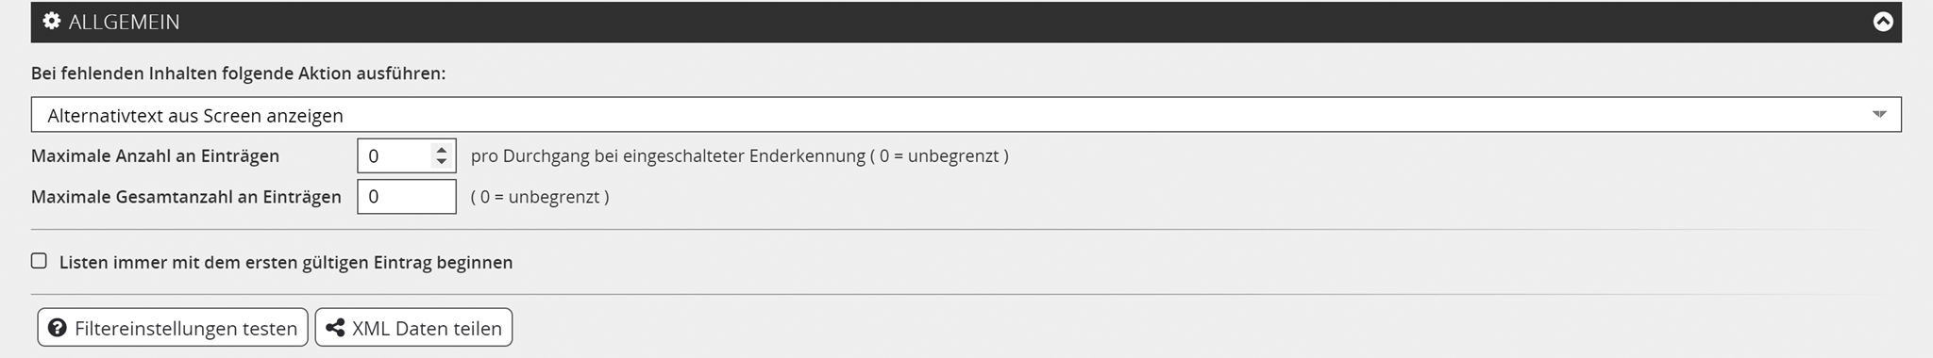Click the 'Filtereinstellungen testen' button

[x=173, y=328]
